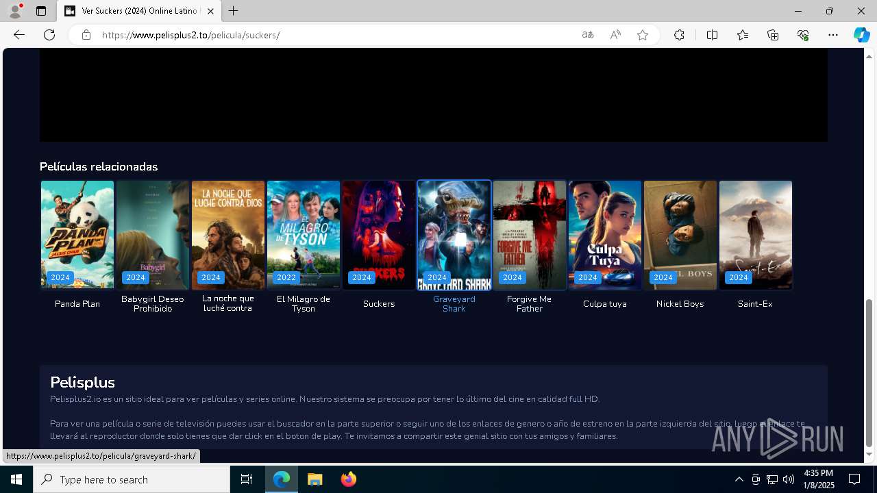This screenshot has height=493, width=877.
Task: View site information padlock icon
Action: pyautogui.click(x=86, y=35)
